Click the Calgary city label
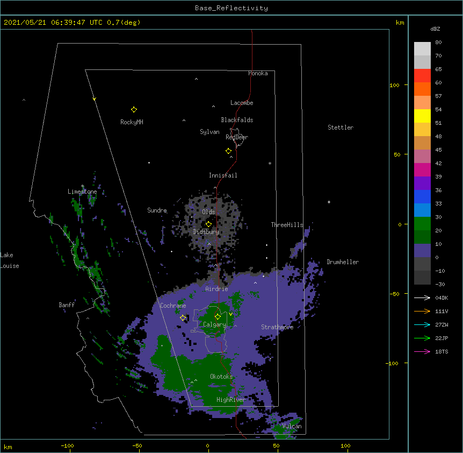463x453 pixels. tap(214, 324)
